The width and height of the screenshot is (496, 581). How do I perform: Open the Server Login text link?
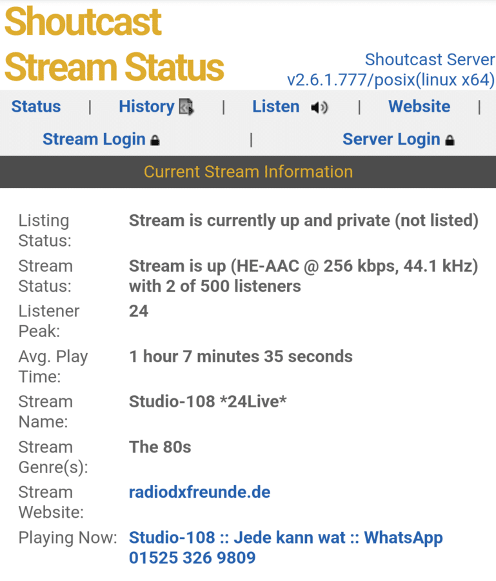(391, 139)
